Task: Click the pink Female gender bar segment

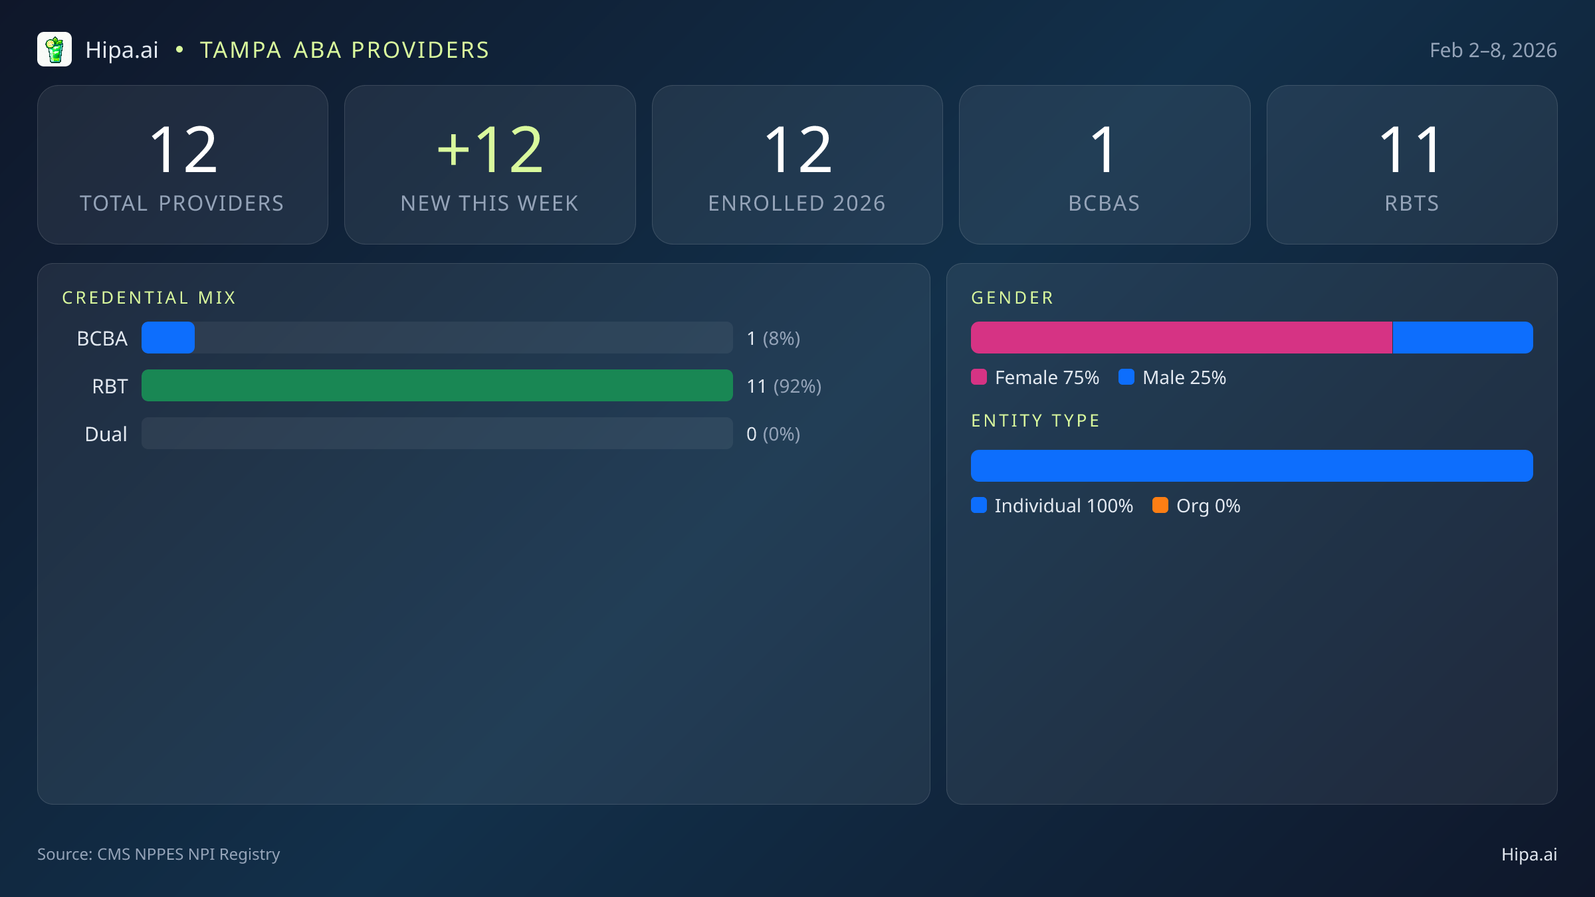Action: [1181, 338]
